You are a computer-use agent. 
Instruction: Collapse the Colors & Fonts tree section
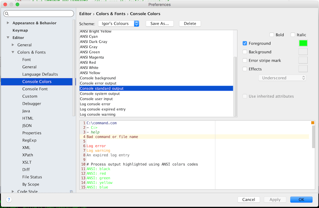coord(13,52)
